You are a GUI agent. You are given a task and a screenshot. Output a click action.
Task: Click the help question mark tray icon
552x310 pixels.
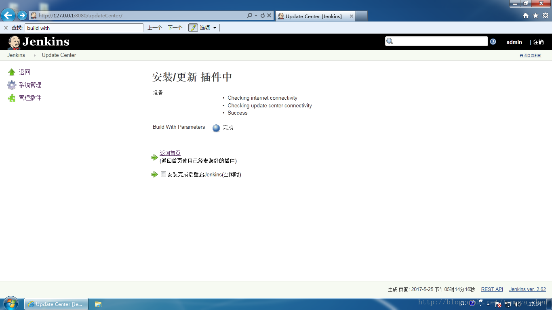(x=472, y=304)
